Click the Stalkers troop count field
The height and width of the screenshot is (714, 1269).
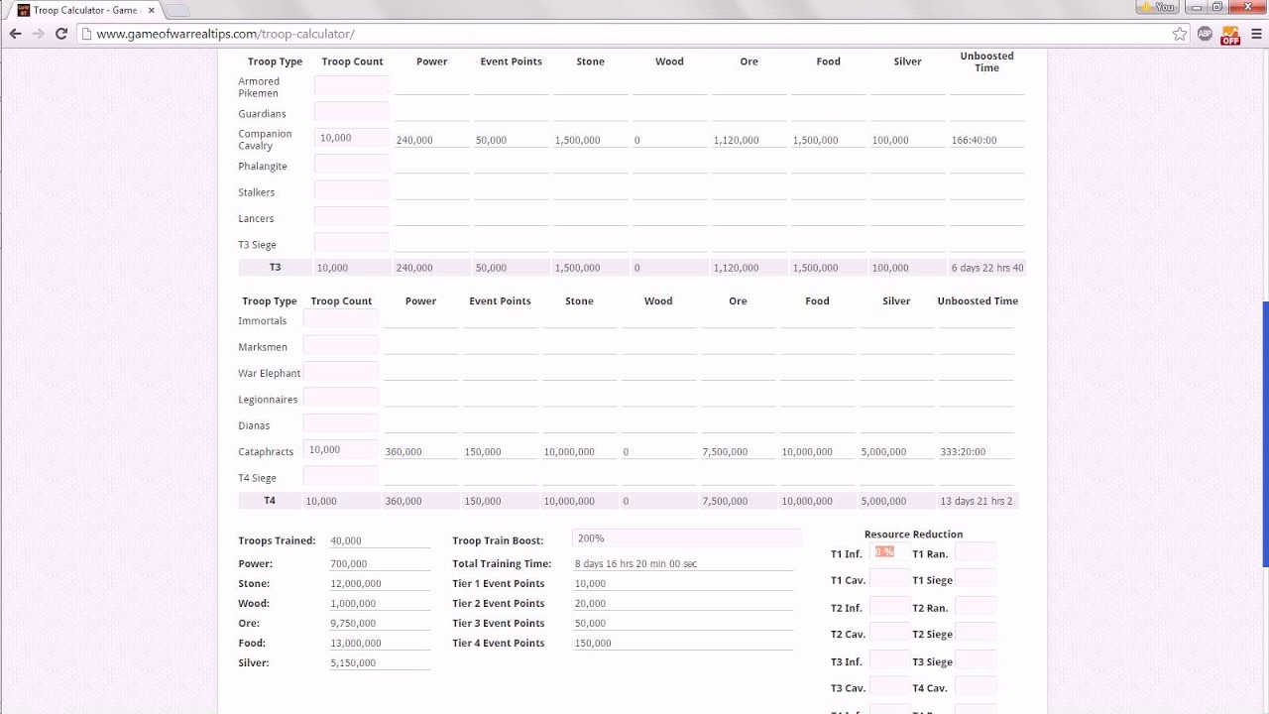tap(352, 190)
